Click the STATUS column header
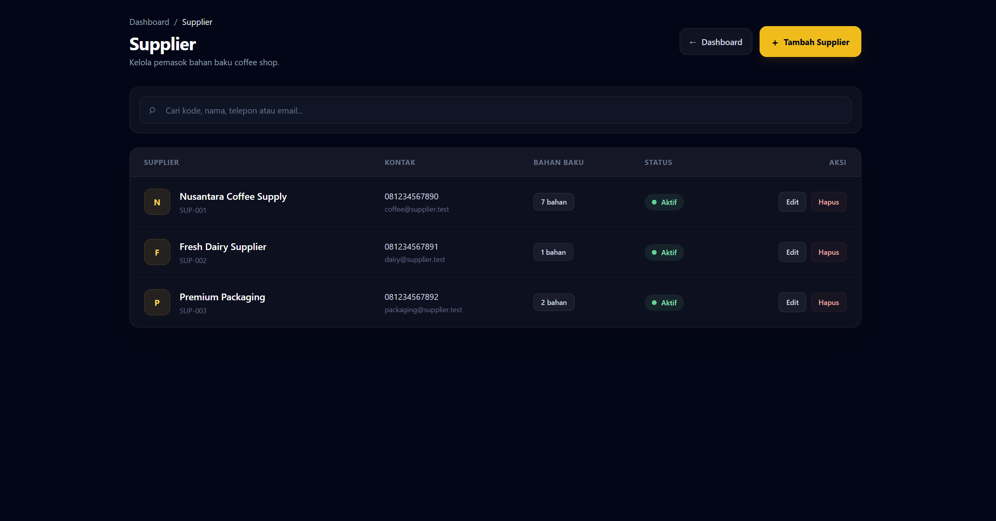996x521 pixels. pos(658,163)
